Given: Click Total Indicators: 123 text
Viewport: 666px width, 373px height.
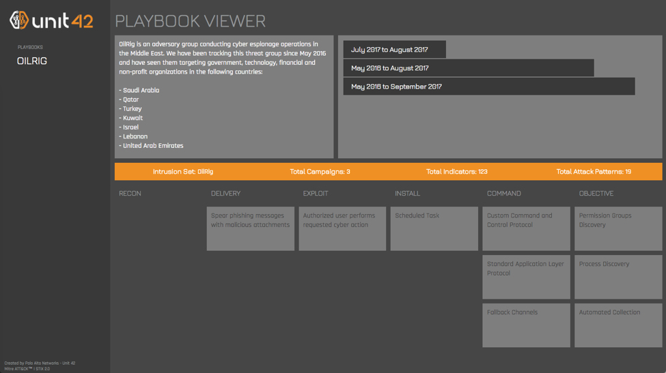Looking at the screenshot, I should pos(456,172).
